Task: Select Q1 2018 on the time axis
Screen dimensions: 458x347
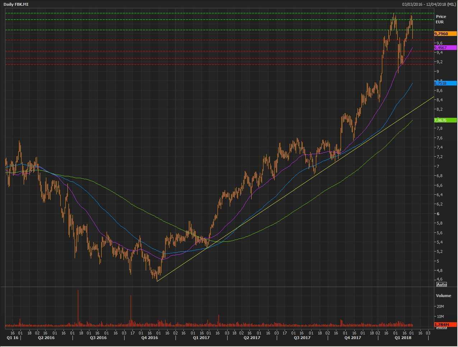Action: tap(403, 338)
